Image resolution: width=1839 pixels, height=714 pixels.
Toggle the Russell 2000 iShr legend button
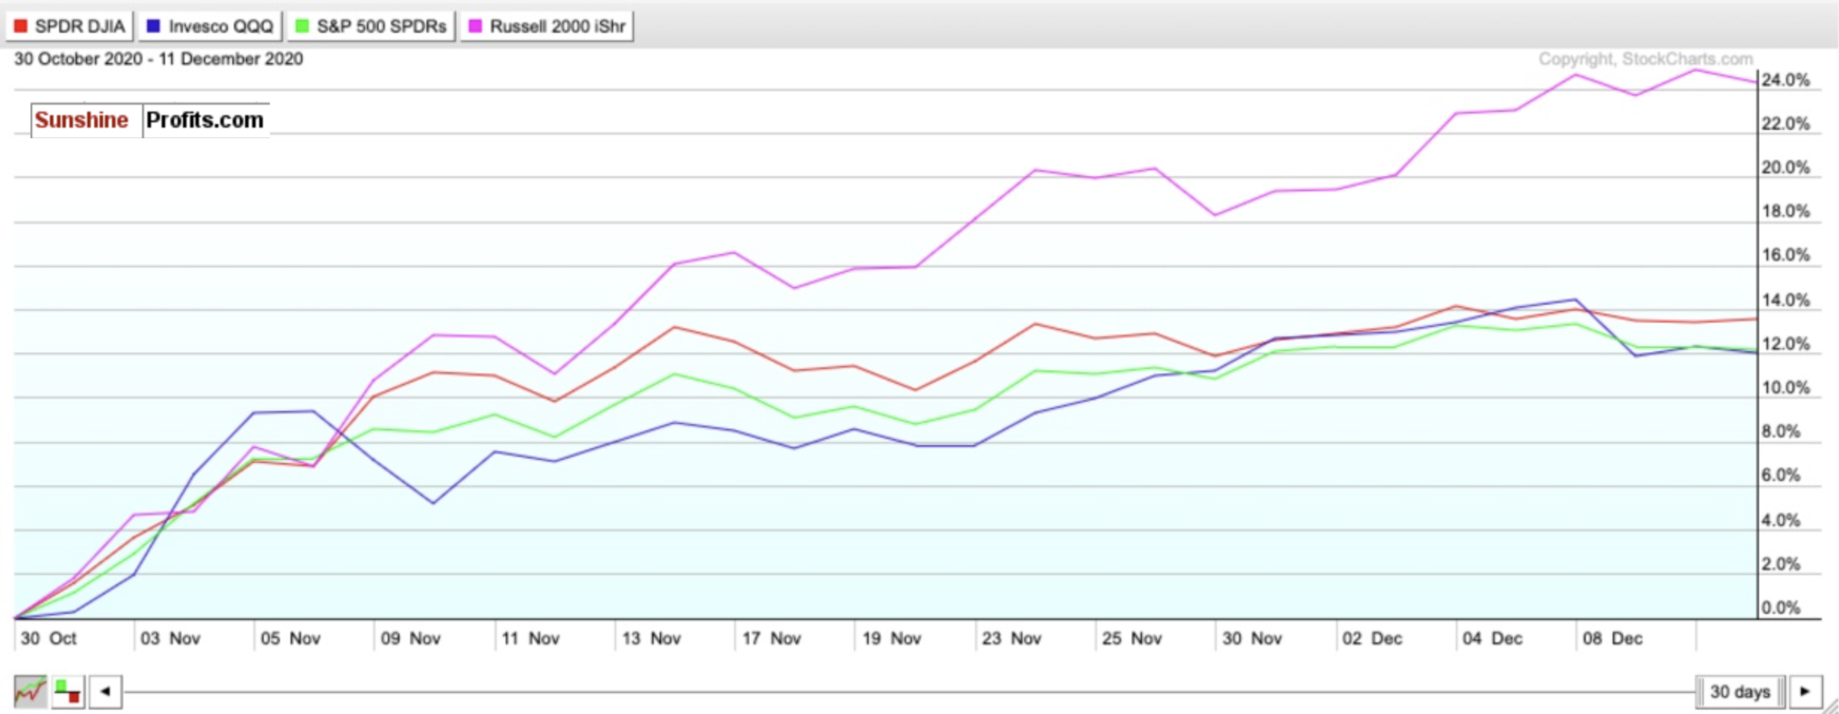pos(547,26)
